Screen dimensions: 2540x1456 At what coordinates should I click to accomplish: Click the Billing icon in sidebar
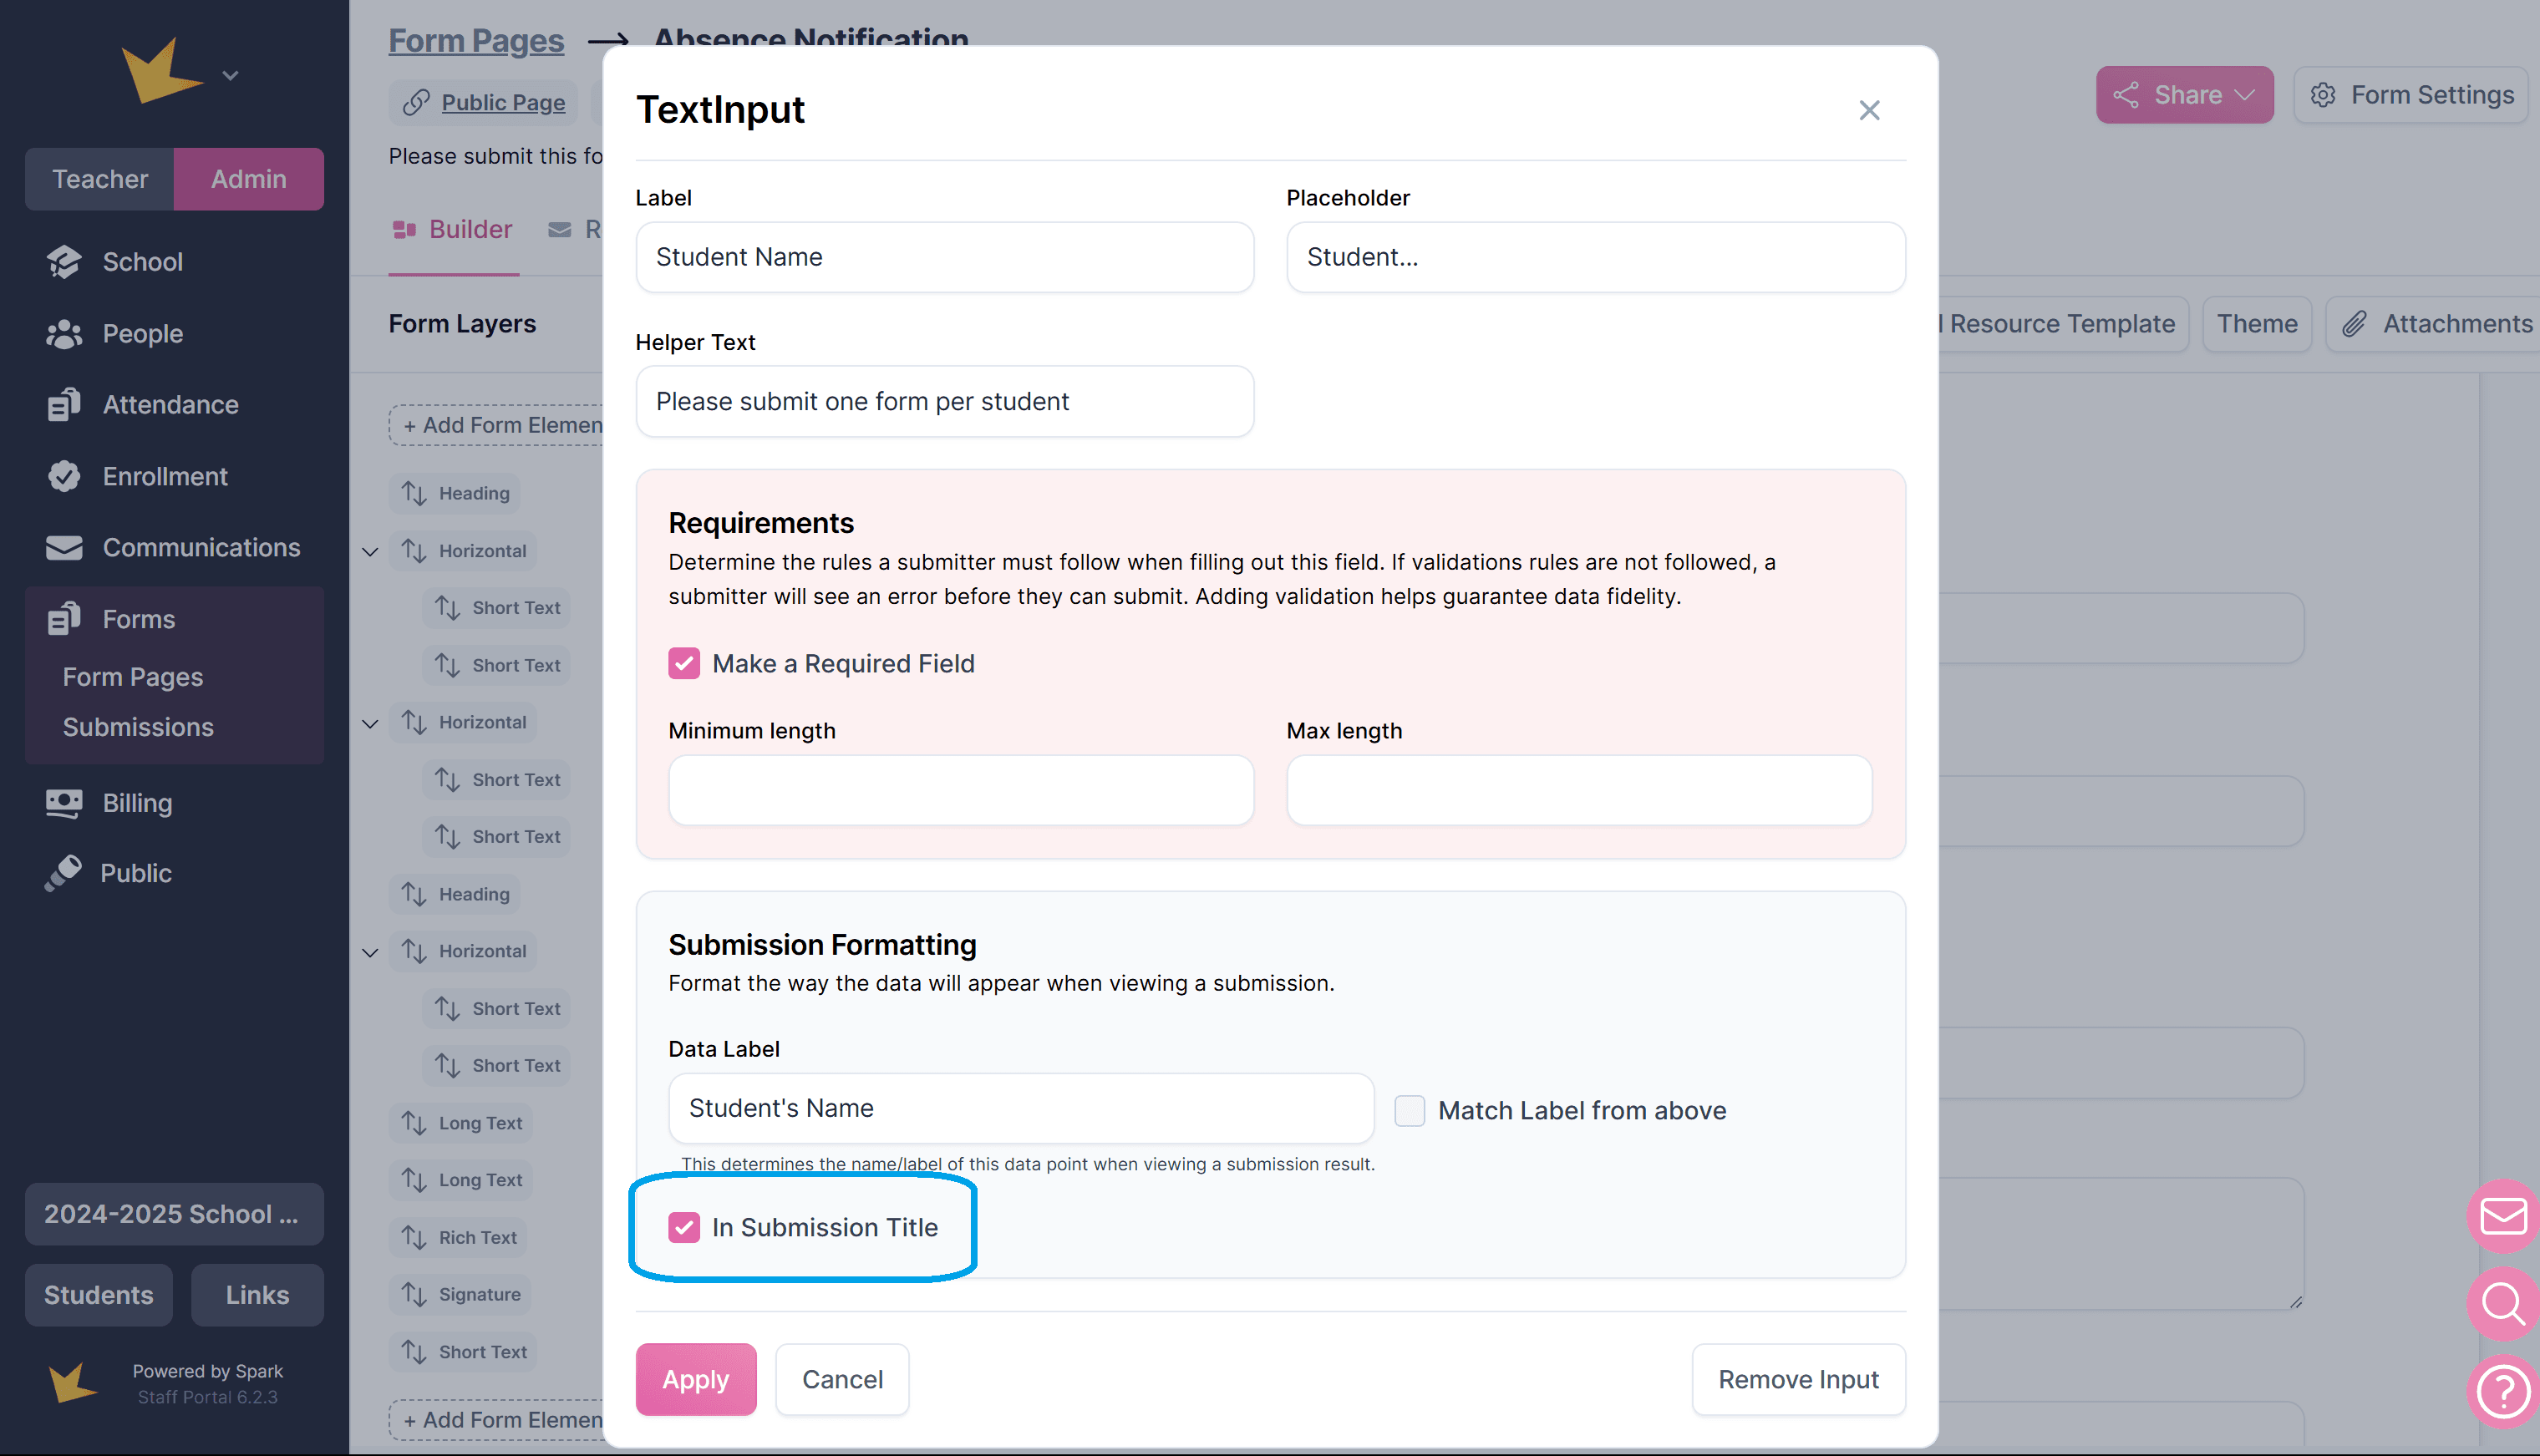pos(64,803)
